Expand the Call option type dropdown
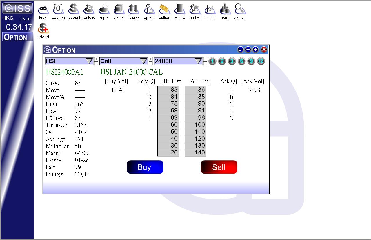This screenshot has width=371, height=240. tap(143, 61)
